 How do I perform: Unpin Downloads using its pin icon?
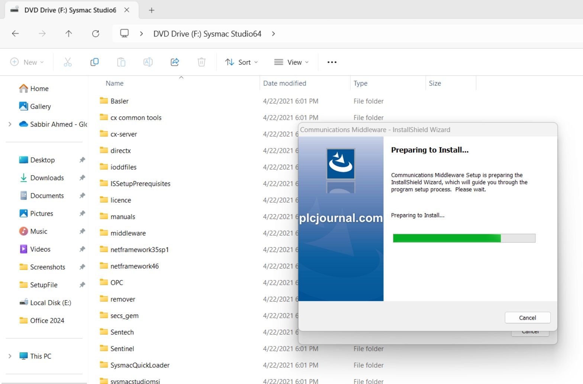82,178
